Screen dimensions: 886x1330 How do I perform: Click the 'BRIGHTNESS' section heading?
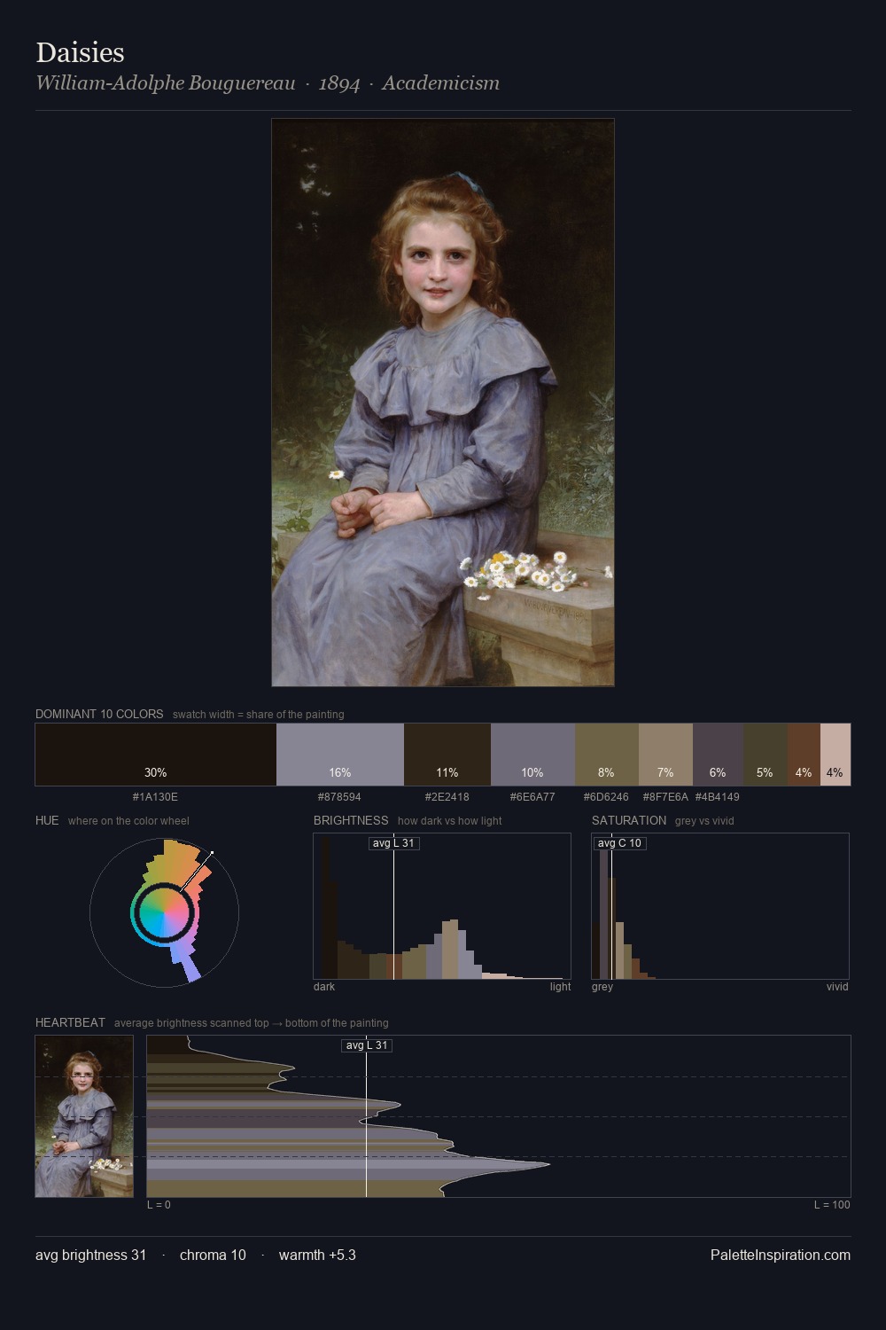click(351, 820)
